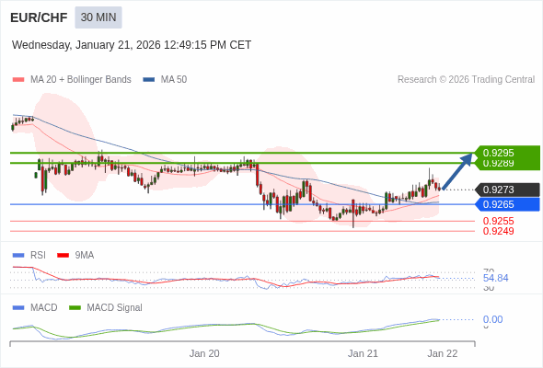Click the 'MACD' legend label
The image size is (543, 368).
pos(44,308)
